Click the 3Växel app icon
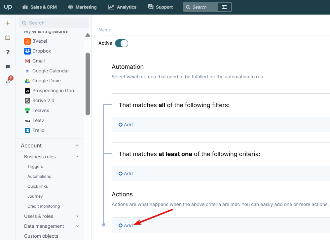The image size is (330, 240). [x=27, y=41]
